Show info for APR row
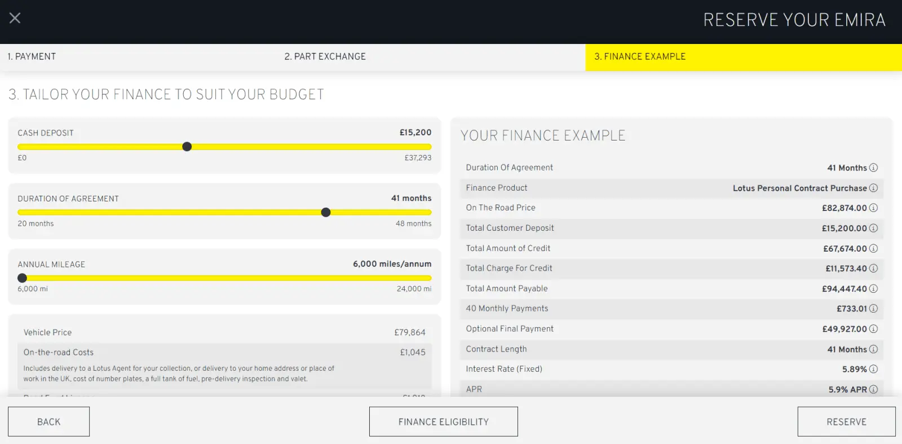 tap(873, 389)
